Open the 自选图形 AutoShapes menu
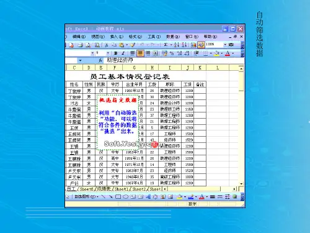The height and width of the screenshot is (233, 310). click(86, 196)
